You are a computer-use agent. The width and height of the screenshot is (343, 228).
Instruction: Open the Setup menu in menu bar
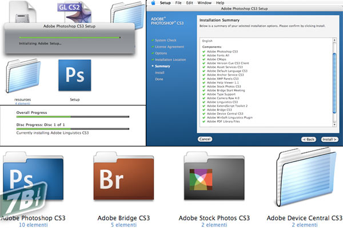point(165,3)
